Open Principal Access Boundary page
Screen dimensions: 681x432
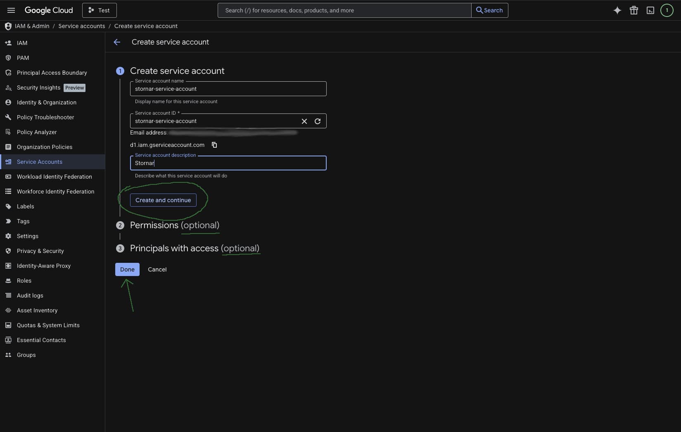pos(52,73)
